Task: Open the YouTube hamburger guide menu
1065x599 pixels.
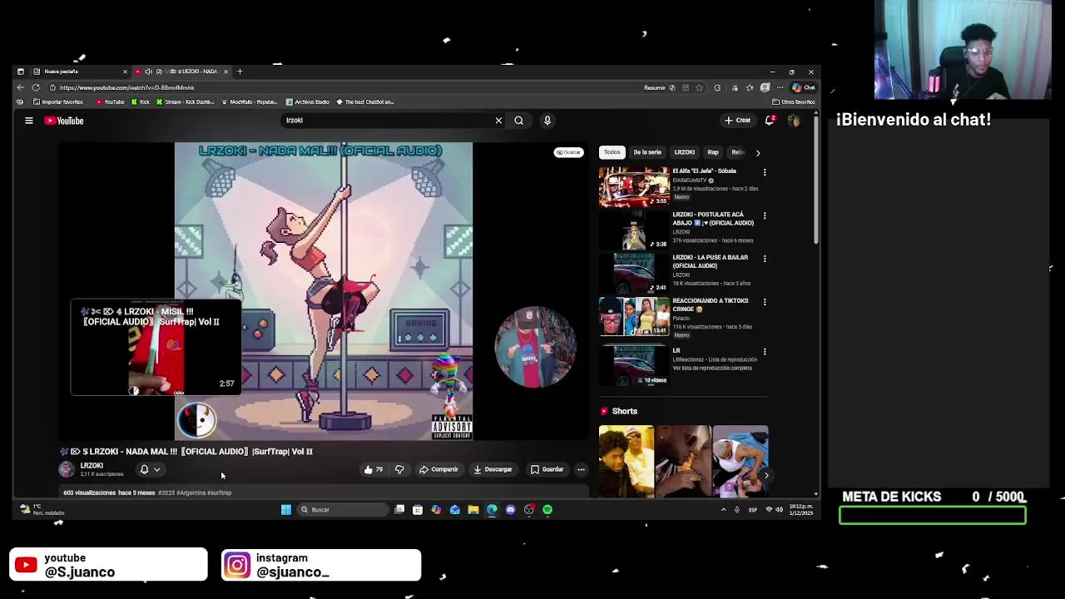Action: 29,121
